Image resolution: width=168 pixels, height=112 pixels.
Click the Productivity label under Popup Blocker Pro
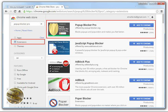[148, 29]
